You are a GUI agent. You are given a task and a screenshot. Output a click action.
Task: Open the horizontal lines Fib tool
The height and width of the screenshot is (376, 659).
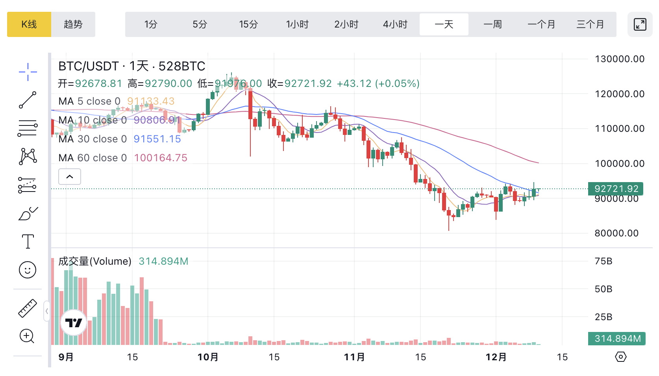coord(28,128)
